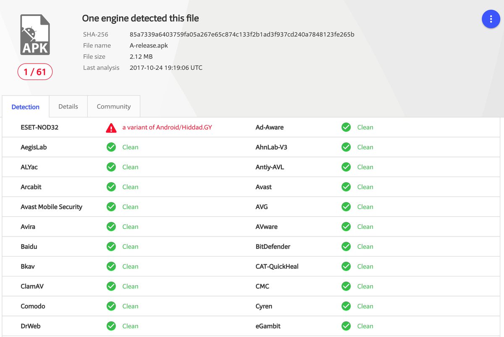Click the CMC engine name

pos(262,286)
